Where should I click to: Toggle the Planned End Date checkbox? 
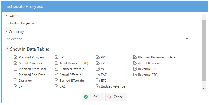16,75
